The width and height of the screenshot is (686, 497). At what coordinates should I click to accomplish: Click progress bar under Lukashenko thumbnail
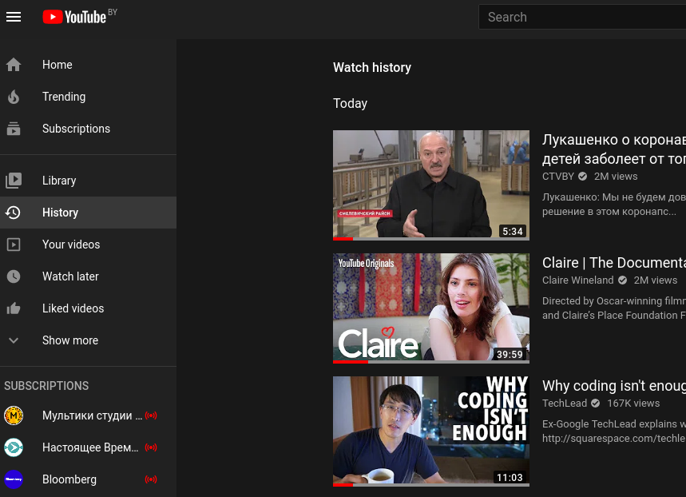[431, 239]
